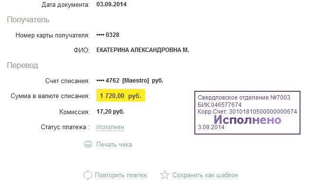Click the commission value 17,20 руб.

[x=110, y=112]
